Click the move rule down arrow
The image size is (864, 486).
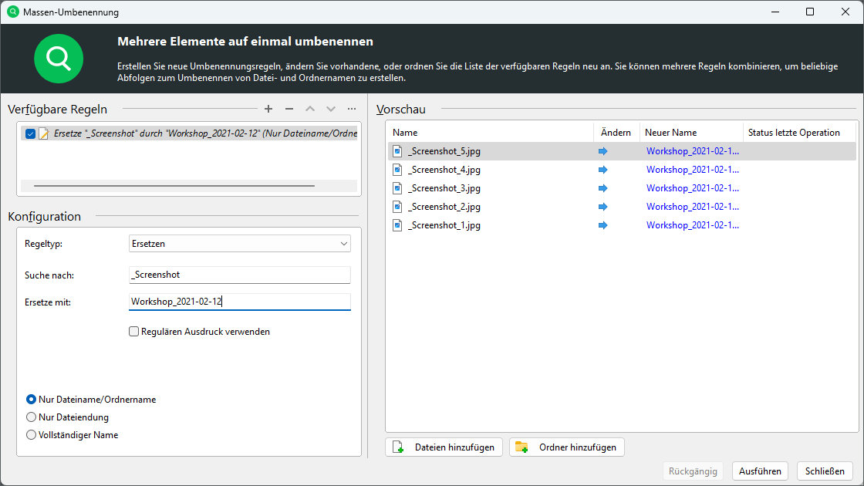[331, 110]
